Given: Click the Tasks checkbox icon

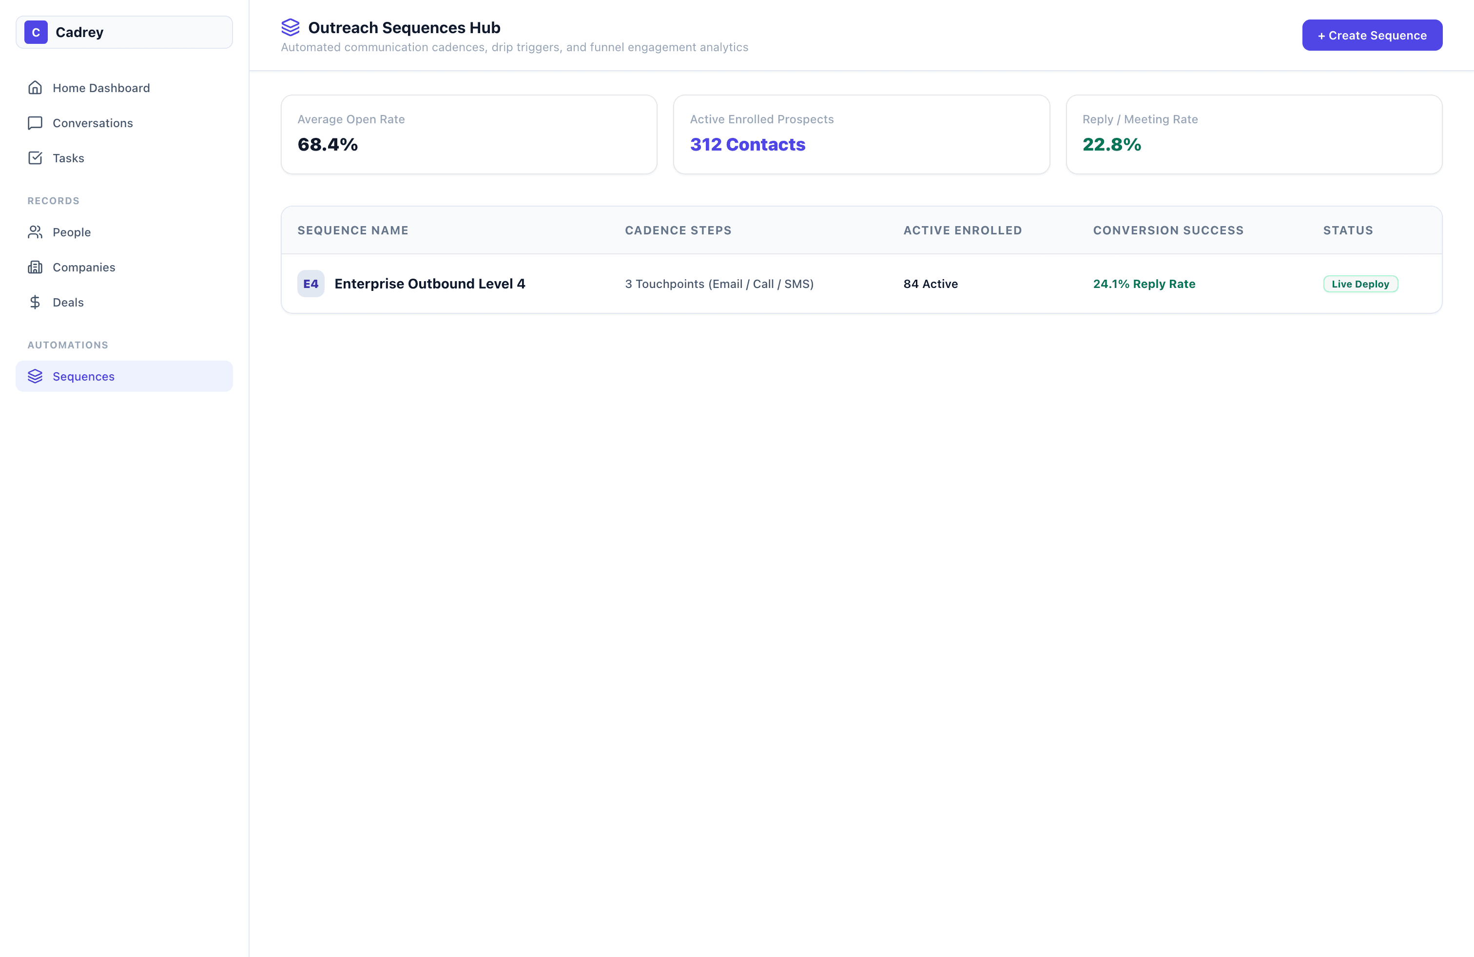Looking at the screenshot, I should [x=35, y=158].
